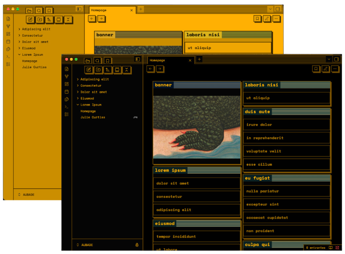Open tab list dropdown in orange window

270,9
